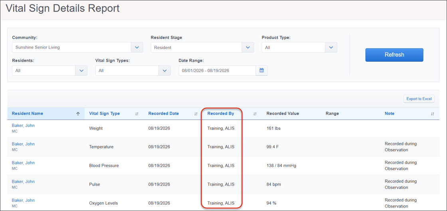The width and height of the screenshot is (447, 211).
Task: Open the Resident Stage combo box showing Resident
Action: pos(202,47)
